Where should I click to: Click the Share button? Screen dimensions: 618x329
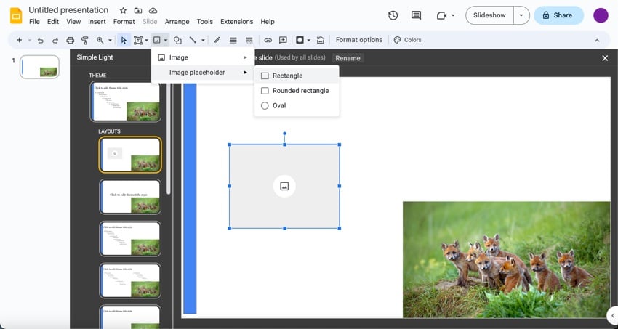pyautogui.click(x=558, y=15)
